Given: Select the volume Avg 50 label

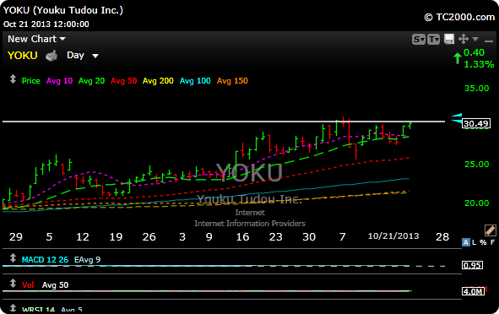Looking at the screenshot, I should (55, 285).
